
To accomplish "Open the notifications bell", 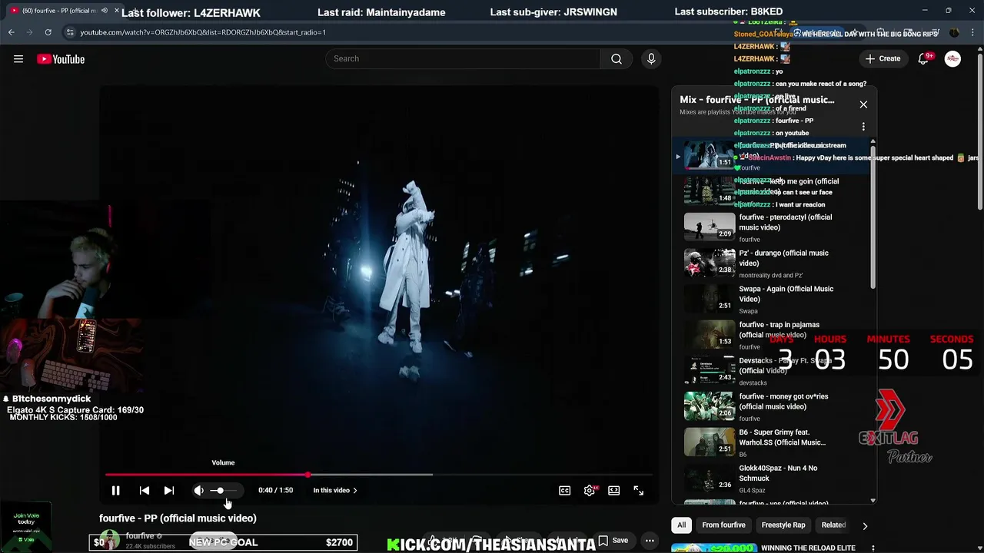I will coord(923,59).
